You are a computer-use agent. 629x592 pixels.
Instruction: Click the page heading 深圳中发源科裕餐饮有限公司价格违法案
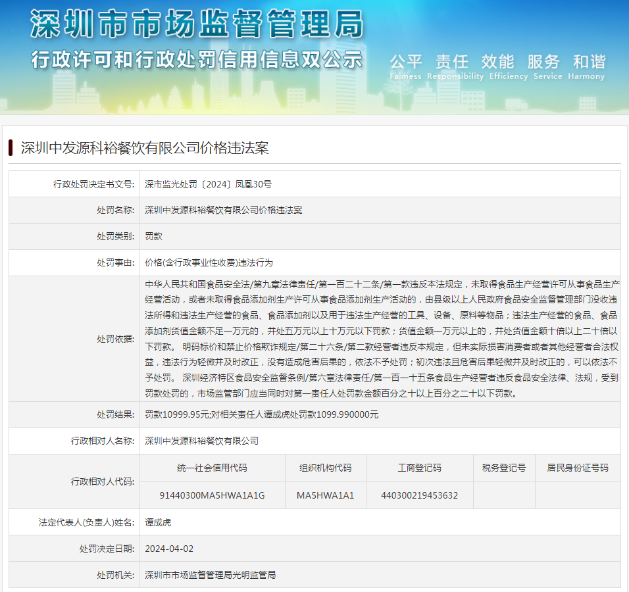(x=145, y=148)
